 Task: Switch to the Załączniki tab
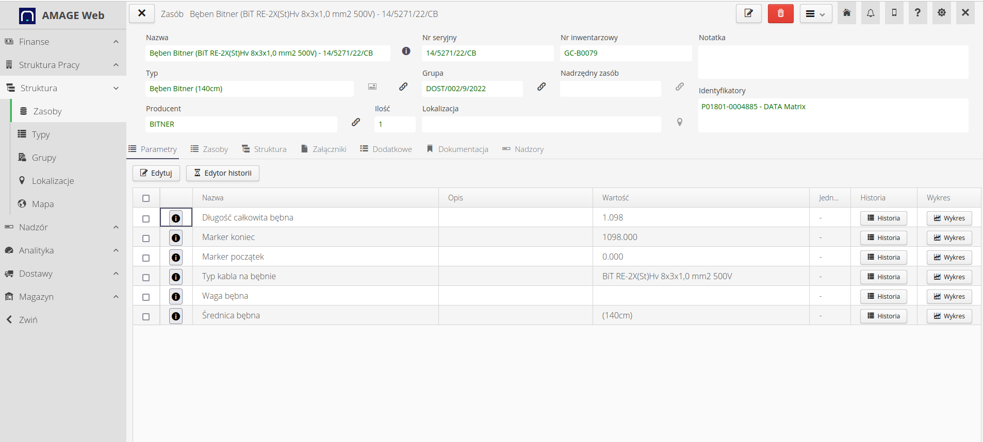pyautogui.click(x=324, y=149)
